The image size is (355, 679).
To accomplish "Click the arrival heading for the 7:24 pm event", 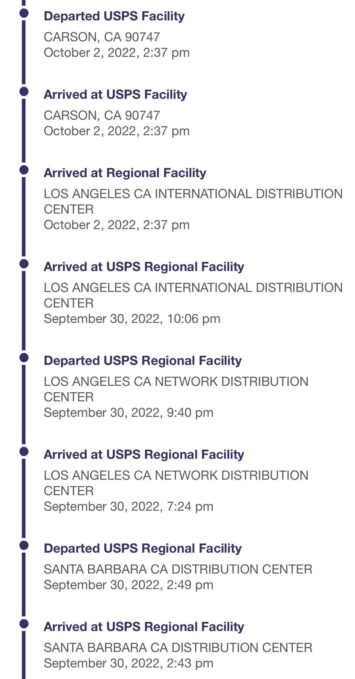I will [x=144, y=454].
